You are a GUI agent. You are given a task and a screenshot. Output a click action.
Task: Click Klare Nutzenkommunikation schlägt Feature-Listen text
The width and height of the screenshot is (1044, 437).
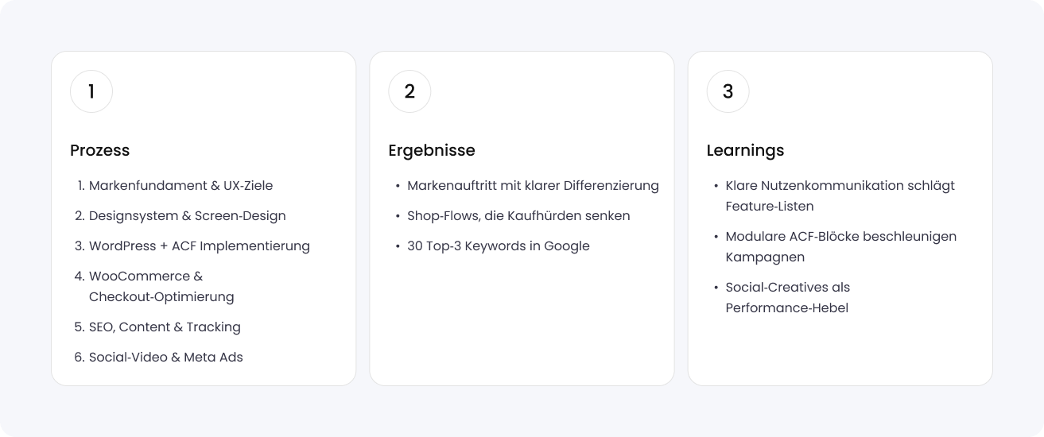click(840, 195)
